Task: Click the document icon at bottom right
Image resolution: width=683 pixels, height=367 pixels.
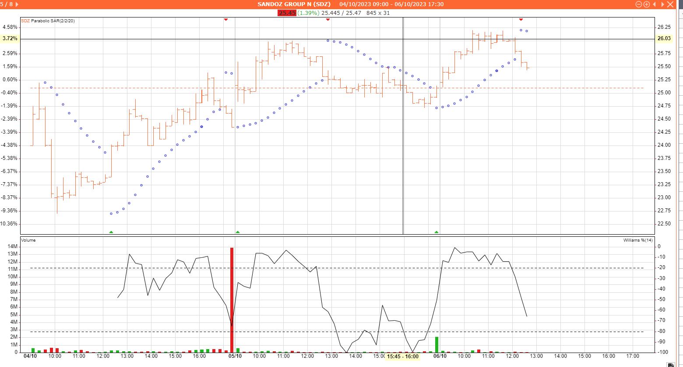Action: pos(670,364)
